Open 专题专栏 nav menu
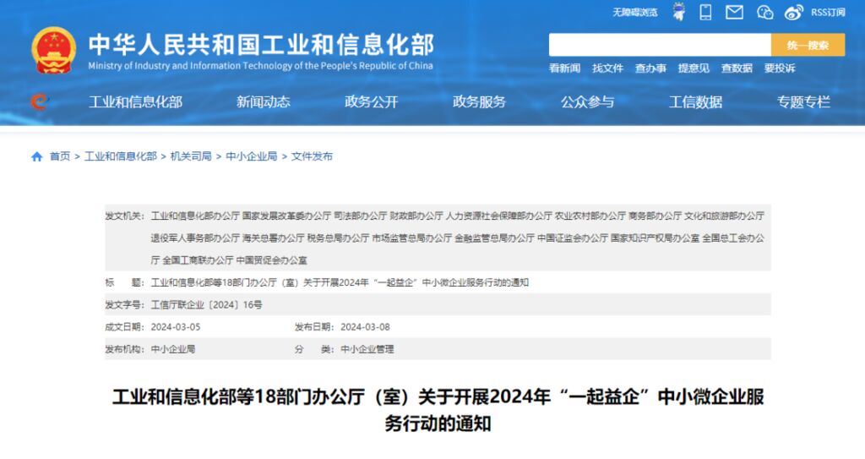The width and height of the screenshot is (865, 459). pos(804,101)
